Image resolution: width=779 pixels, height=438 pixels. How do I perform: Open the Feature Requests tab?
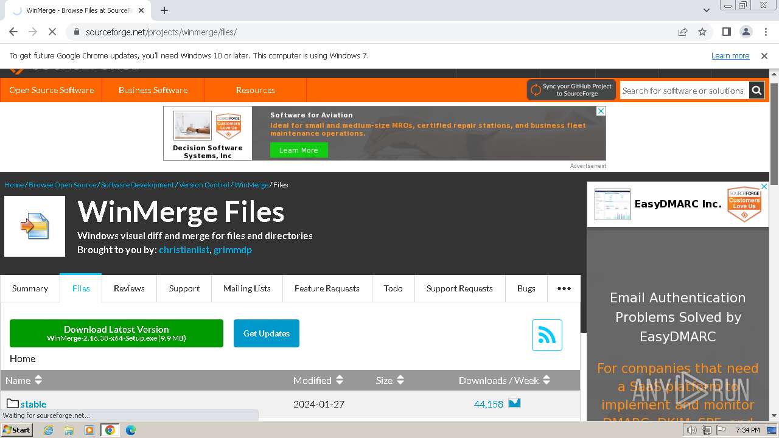(x=327, y=288)
